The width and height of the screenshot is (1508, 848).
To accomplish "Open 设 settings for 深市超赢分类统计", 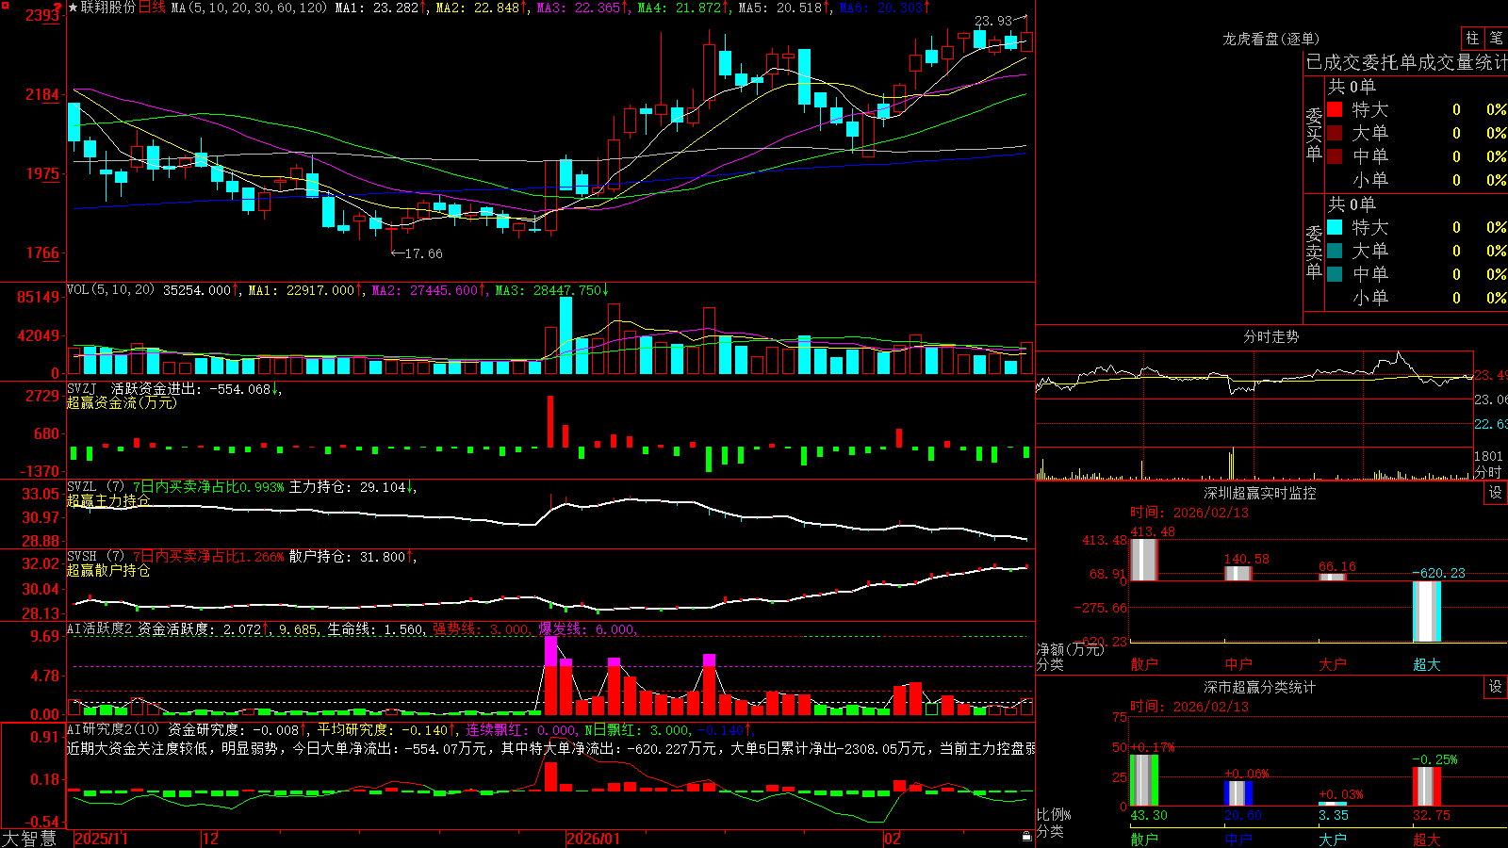I will tap(1496, 687).
